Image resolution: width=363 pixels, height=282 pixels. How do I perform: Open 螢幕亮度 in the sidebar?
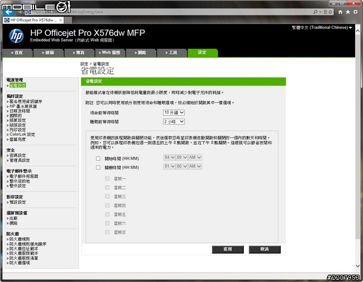click(x=18, y=139)
